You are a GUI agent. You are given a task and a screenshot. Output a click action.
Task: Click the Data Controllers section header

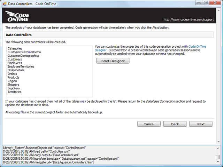point(109,35)
